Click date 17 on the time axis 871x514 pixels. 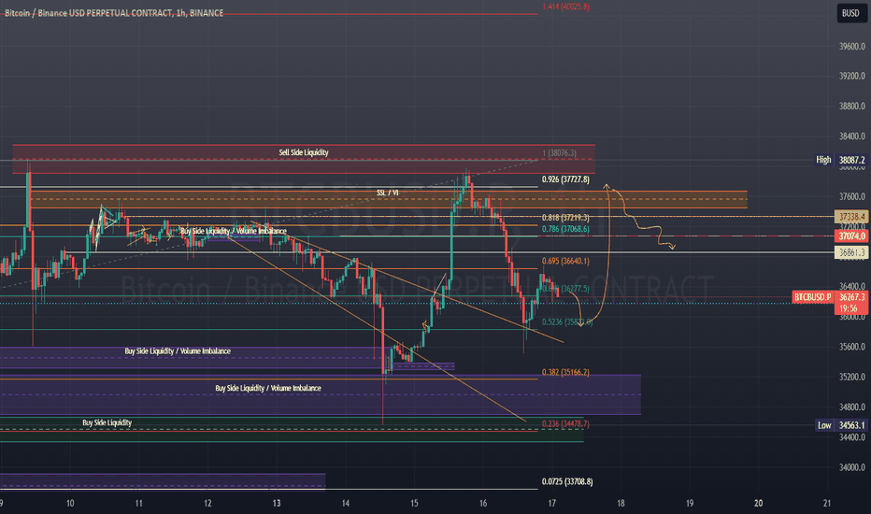[551, 504]
